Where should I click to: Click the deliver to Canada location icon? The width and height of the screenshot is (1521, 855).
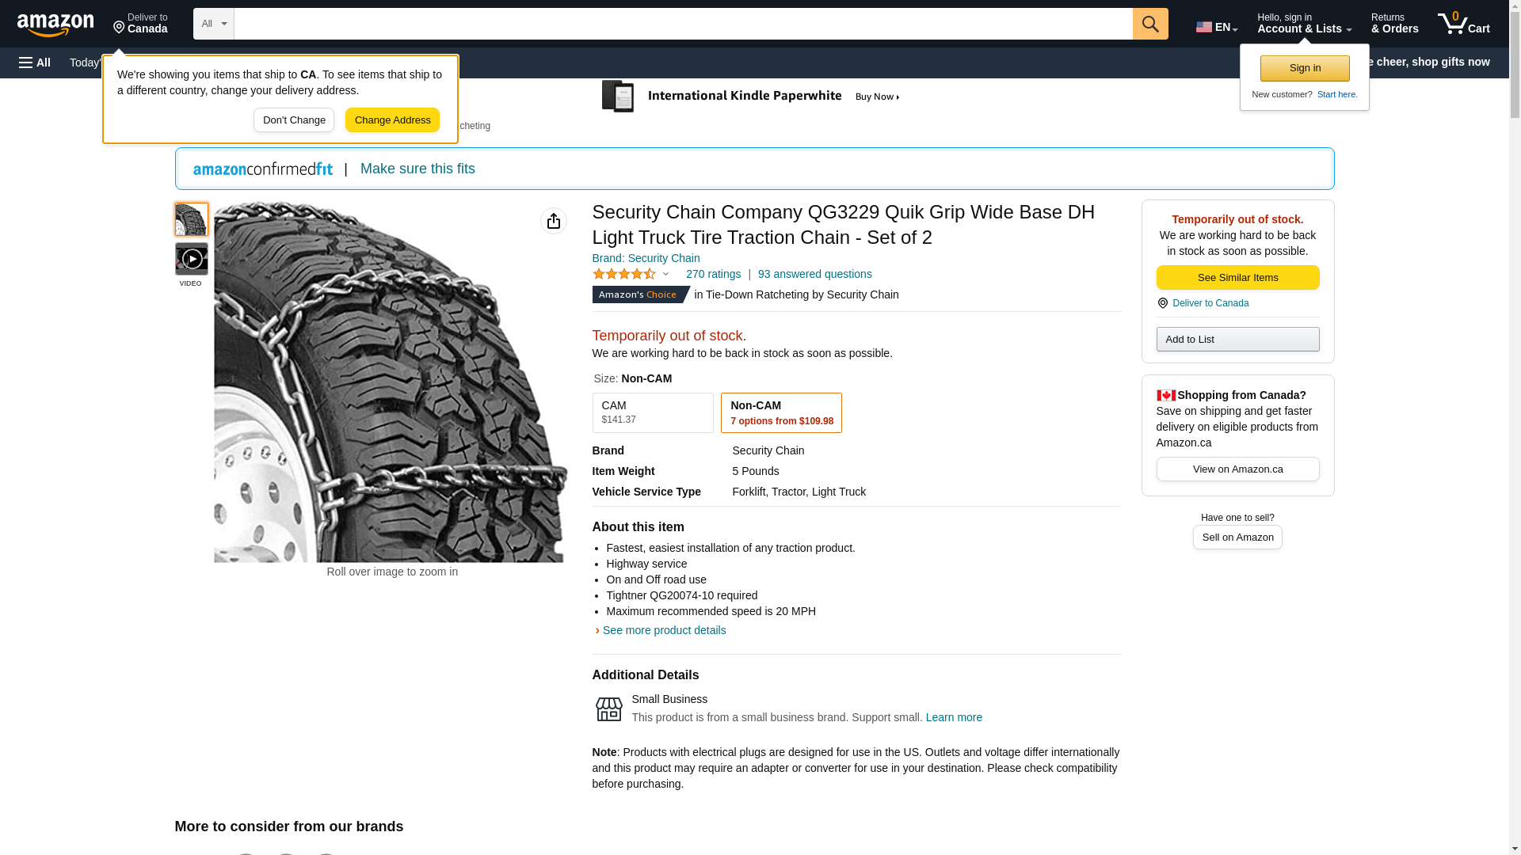point(119,28)
